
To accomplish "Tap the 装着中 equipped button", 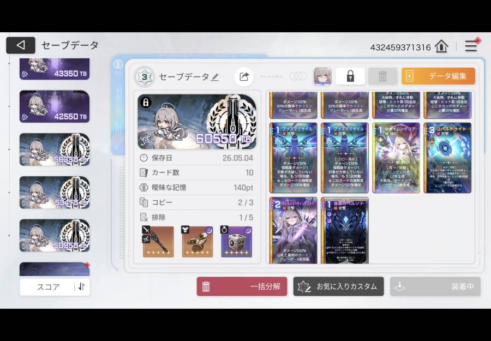I will click(435, 286).
